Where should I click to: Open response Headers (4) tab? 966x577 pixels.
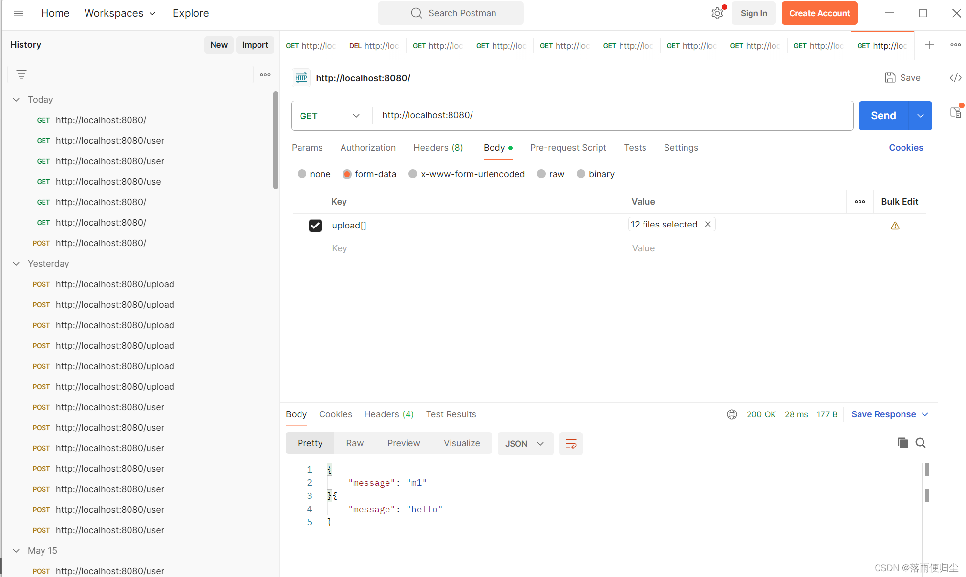(x=389, y=414)
